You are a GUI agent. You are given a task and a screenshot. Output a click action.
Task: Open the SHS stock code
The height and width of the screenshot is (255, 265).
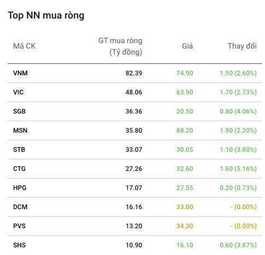19,245
